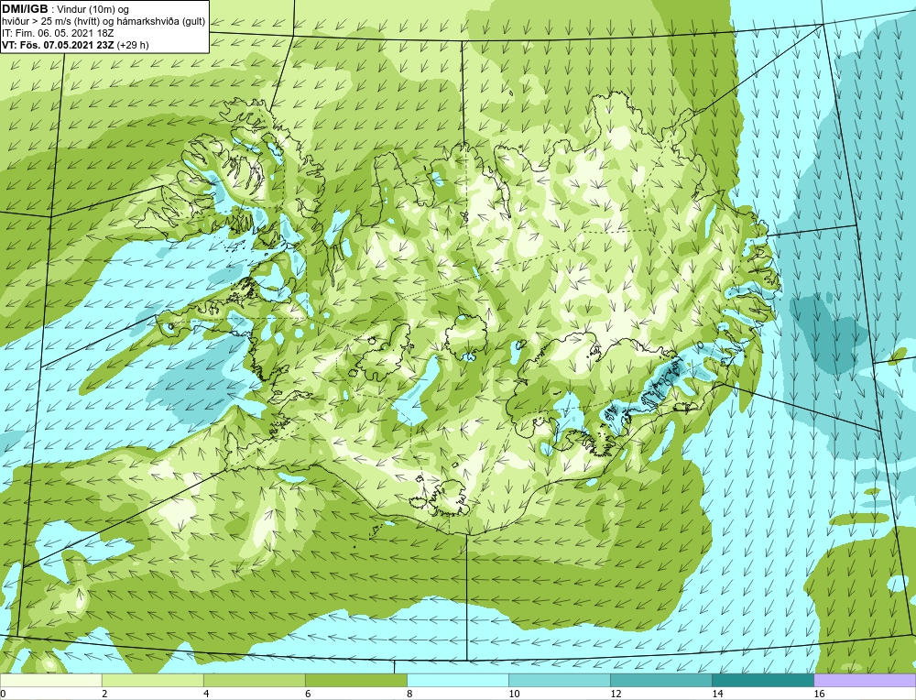Click the 12–14 m/s teal legend swatch
916x700 pixels.
[660, 680]
